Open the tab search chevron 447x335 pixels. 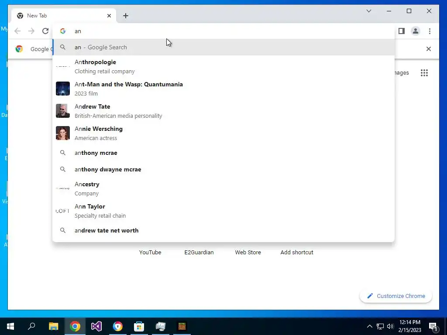(368, 11)
